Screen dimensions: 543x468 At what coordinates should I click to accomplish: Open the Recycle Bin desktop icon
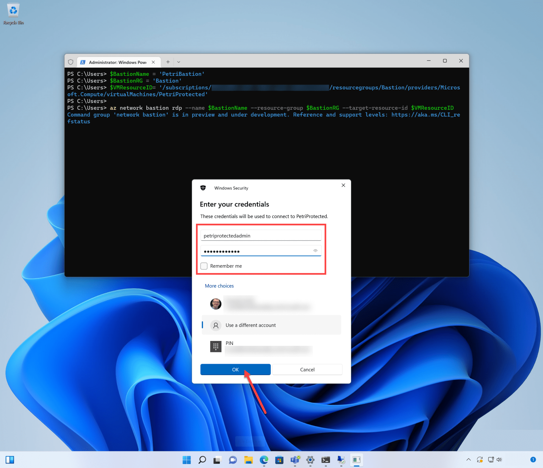tap(13, 14)
